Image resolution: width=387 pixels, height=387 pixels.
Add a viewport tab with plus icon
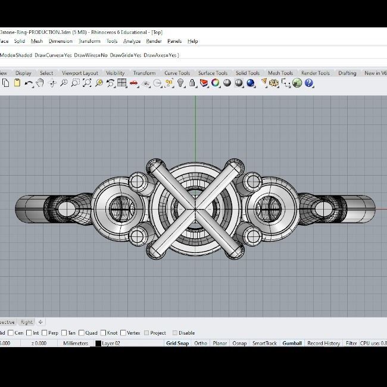pos(40,322)
